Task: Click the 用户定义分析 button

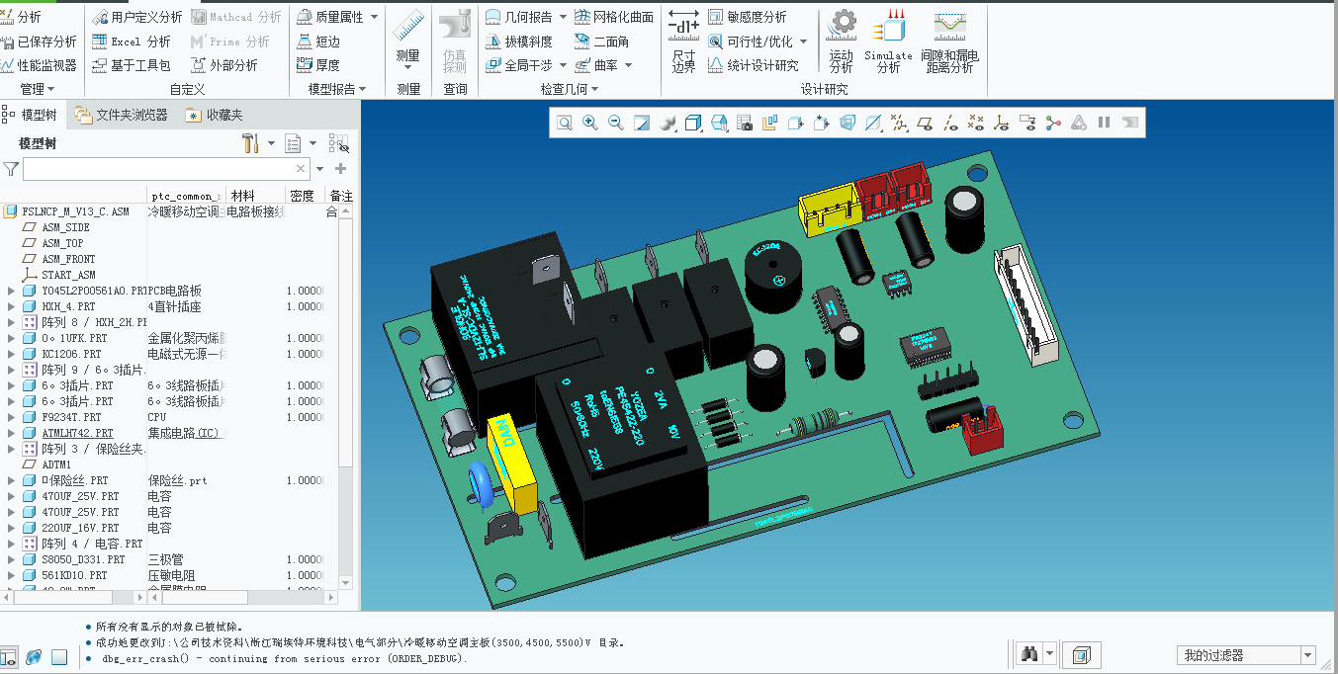Action: [136, 17]
